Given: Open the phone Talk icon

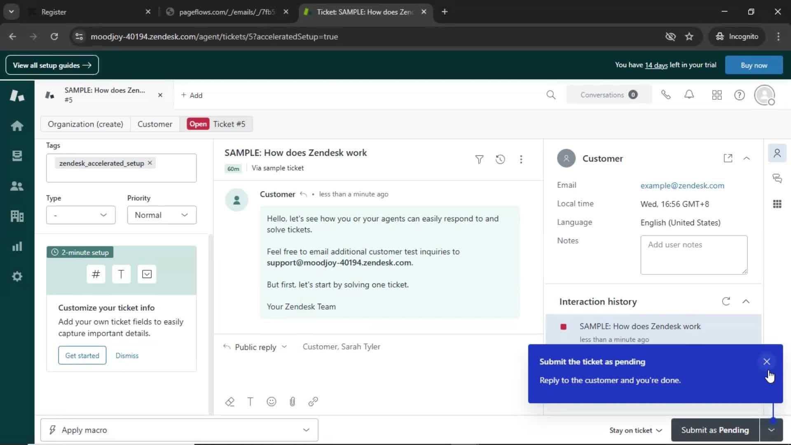Looking at the screenshot, I should pyautogui.click(x=666, y=95).
